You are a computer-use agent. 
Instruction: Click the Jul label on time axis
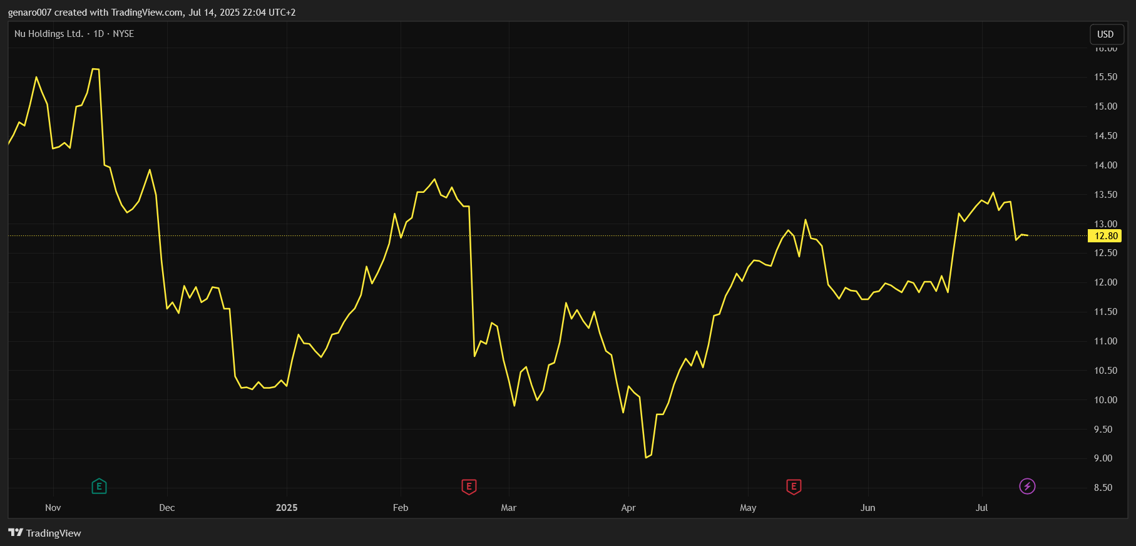tap(981, 508)
